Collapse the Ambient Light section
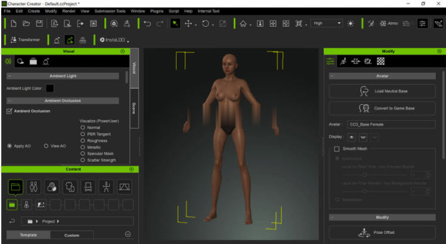Screen dimensions: 446x244 (x=10, y=76)
